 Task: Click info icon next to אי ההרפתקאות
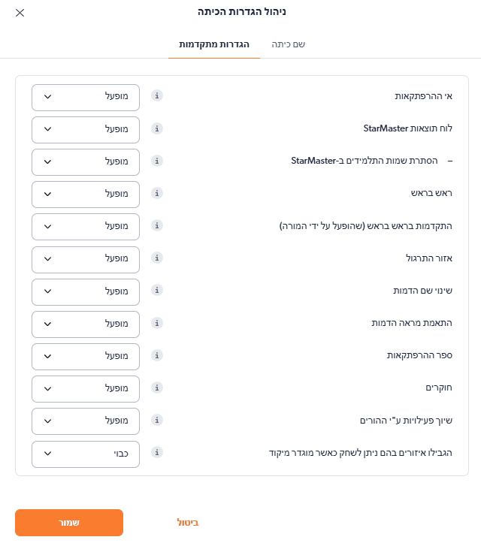[x=157, y=96]
